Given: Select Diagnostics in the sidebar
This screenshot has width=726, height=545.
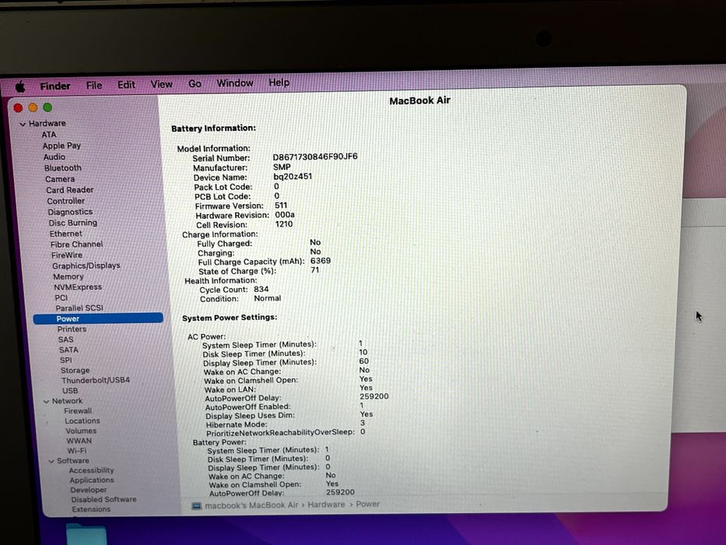Looking at the screenshot, I should [70, 212].
